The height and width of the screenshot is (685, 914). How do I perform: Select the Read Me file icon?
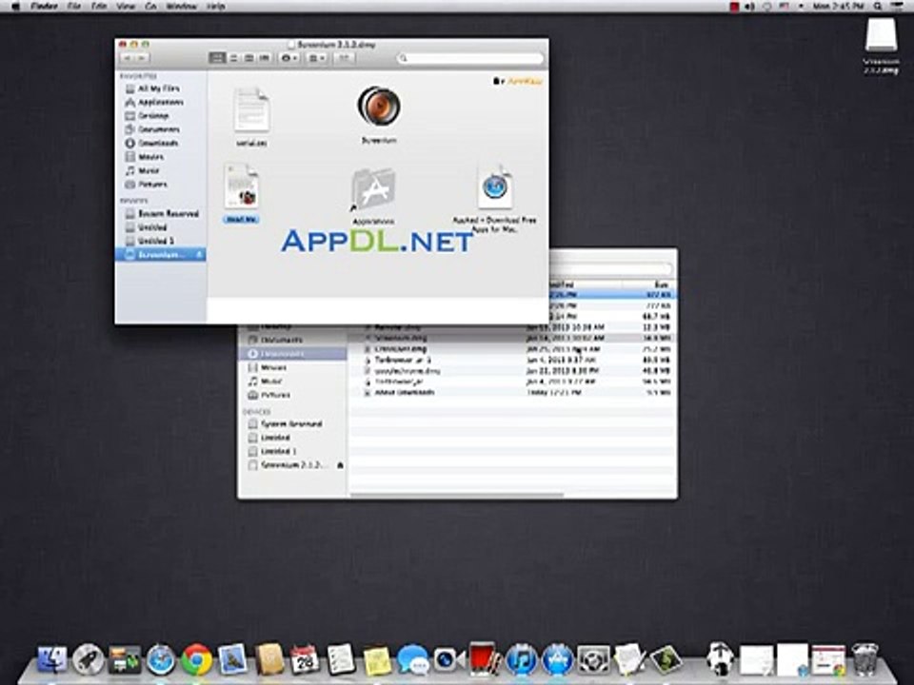(241, 187)
